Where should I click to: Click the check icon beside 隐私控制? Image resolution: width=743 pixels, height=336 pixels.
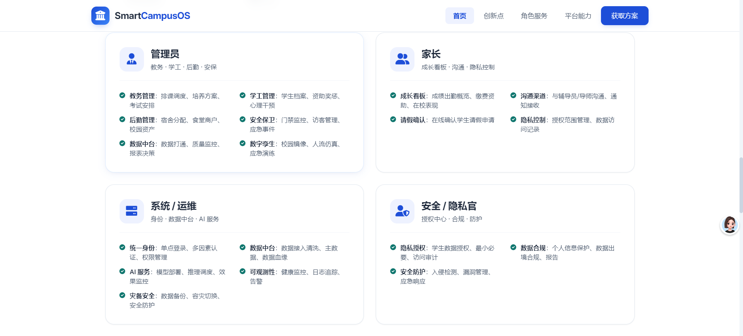click(513, 119)
